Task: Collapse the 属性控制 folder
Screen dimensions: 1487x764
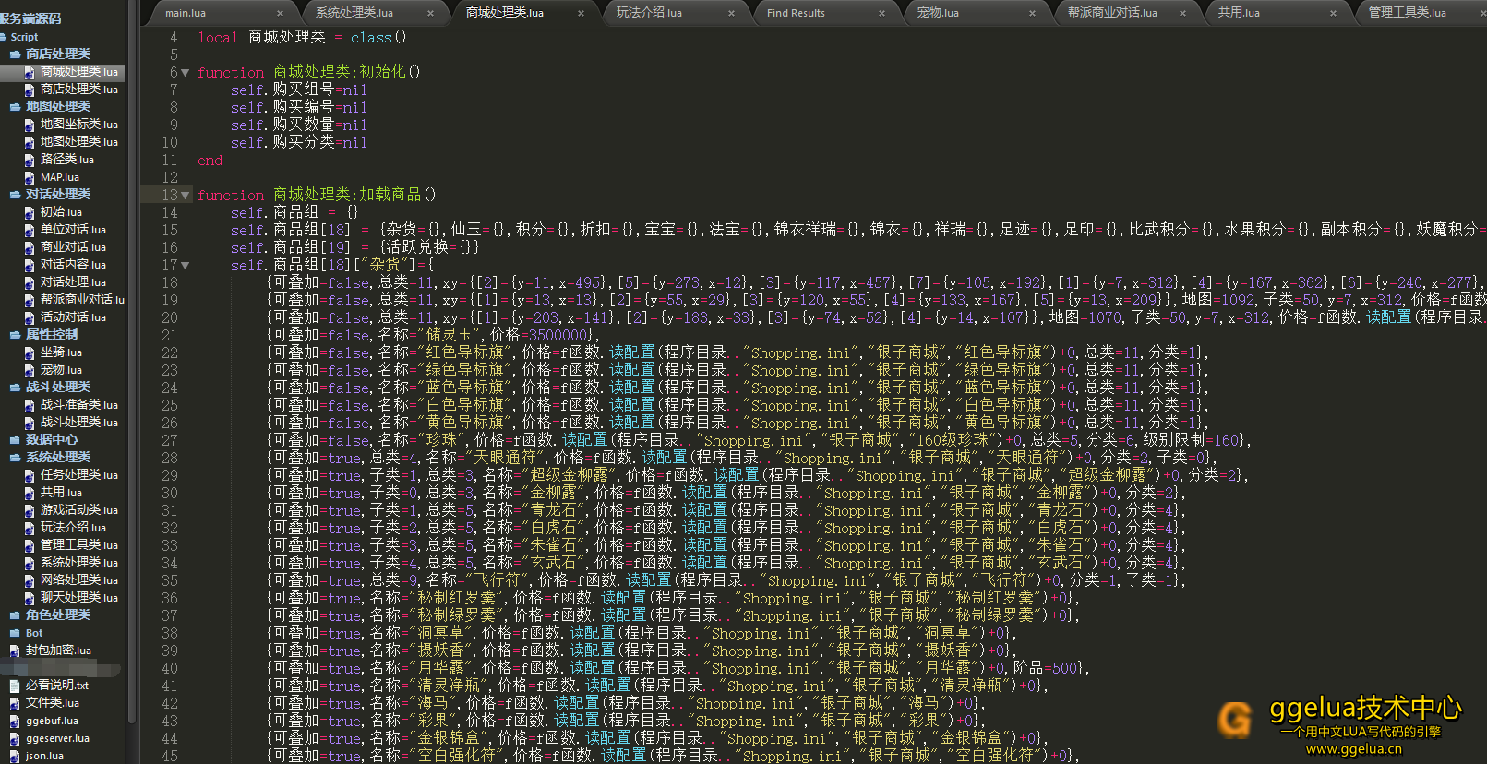Action: click(x=16, y=335)
